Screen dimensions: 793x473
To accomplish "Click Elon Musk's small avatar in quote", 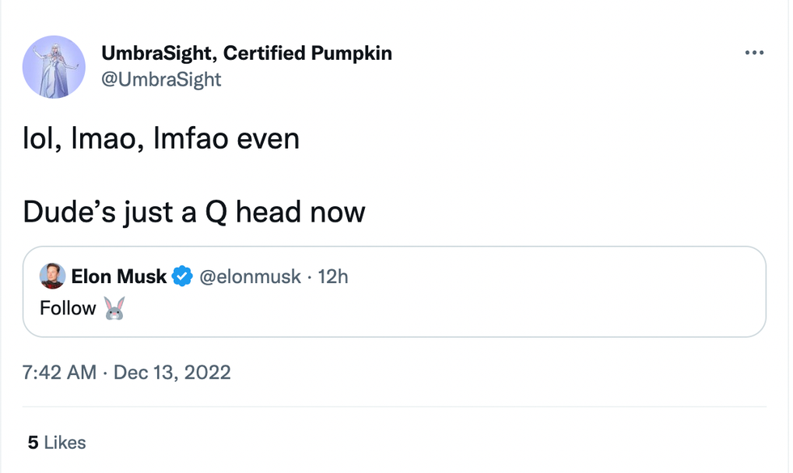I will click(53, 277).
